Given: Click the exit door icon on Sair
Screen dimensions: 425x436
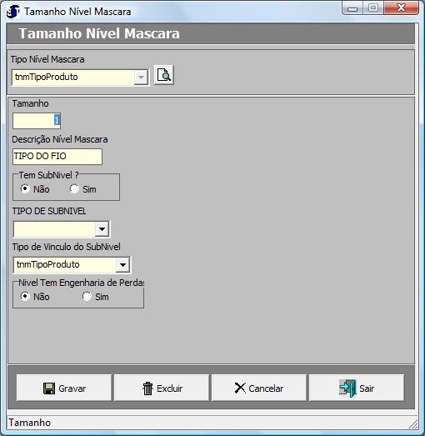Looking at the screenshot, I should [x=347, y=388].
